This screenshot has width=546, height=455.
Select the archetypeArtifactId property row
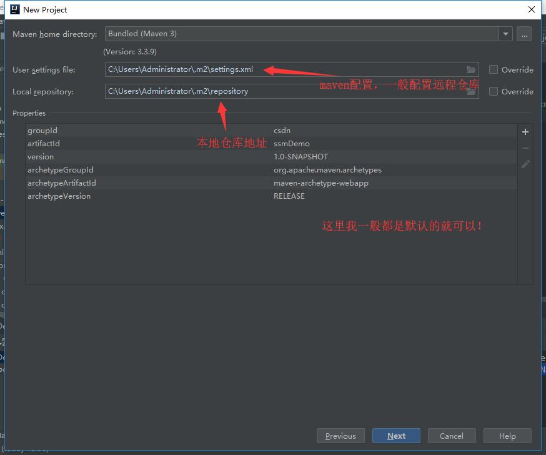[271, 183]
